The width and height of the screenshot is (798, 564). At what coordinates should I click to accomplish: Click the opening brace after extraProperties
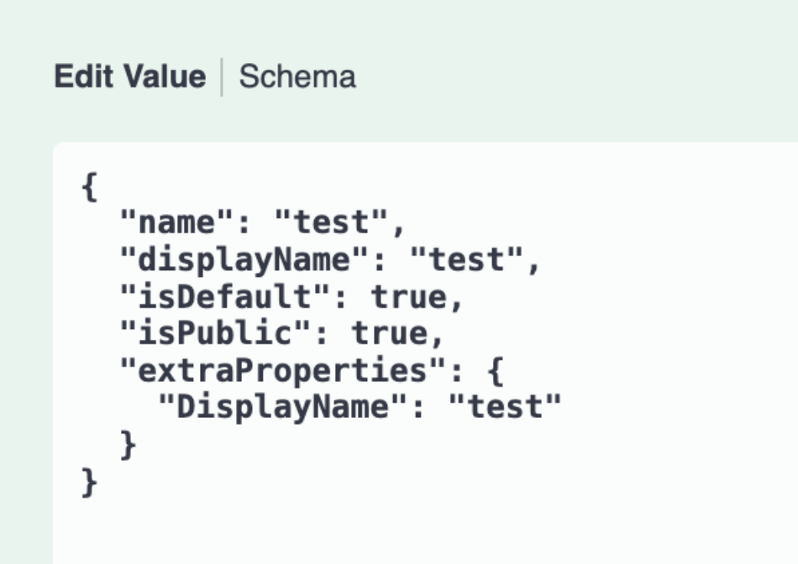click(x=495, y=370)
